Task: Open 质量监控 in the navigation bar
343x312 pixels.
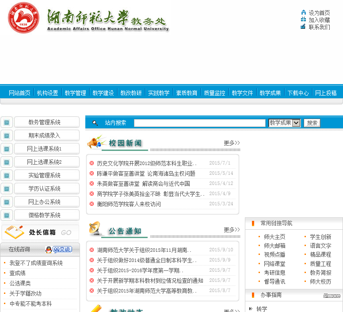Action: (214, 93)
